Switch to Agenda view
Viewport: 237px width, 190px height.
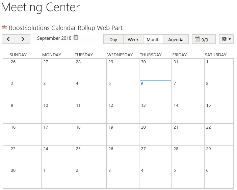176,39
